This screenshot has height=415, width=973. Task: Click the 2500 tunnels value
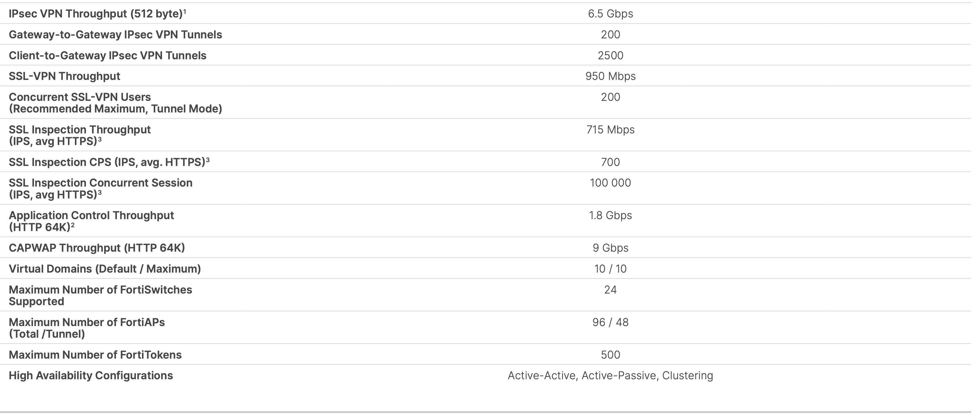point(610,56)
